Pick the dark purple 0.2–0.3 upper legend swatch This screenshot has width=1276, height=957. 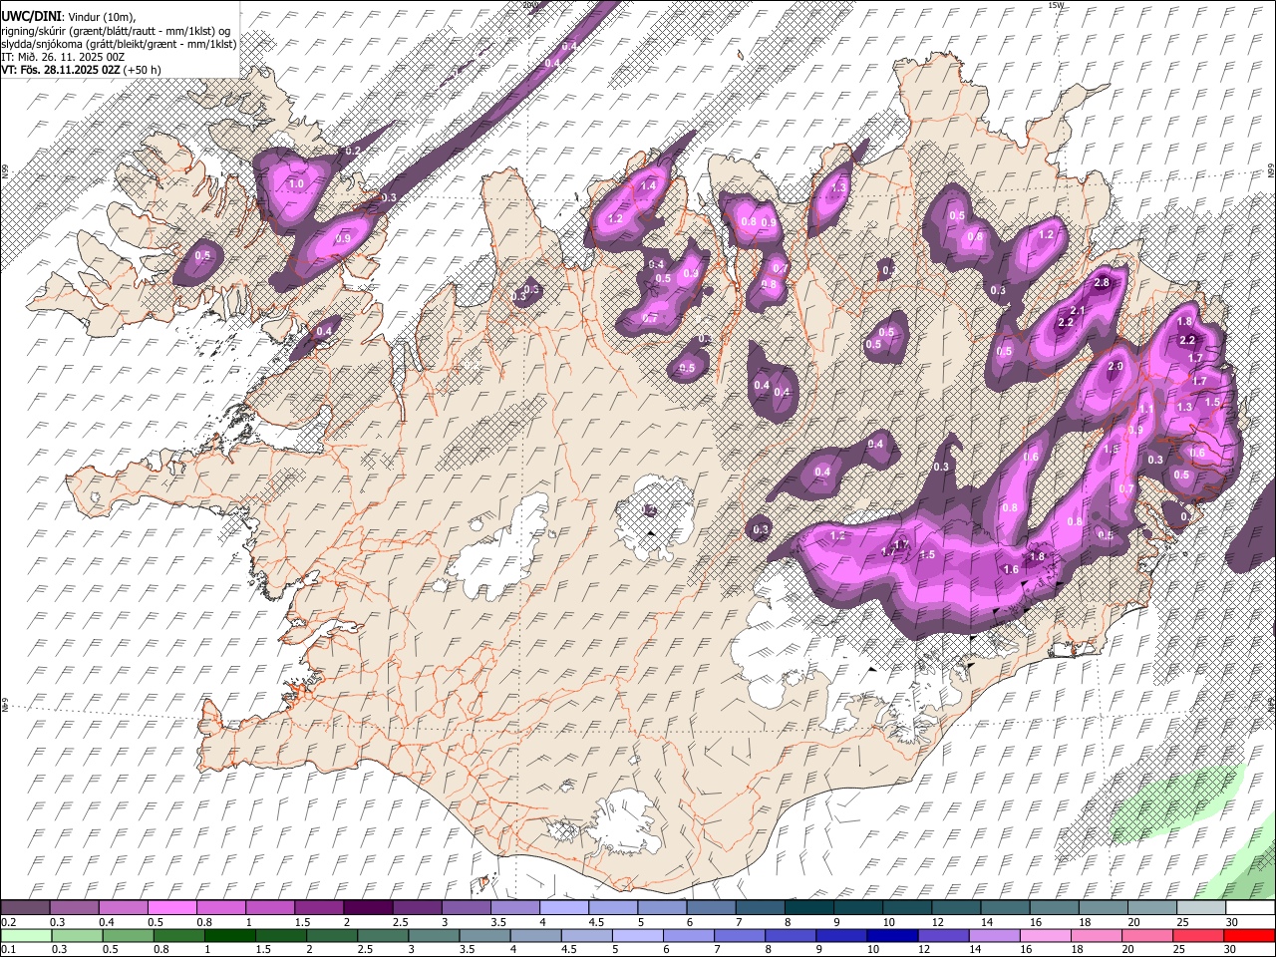tap(25, 908)
